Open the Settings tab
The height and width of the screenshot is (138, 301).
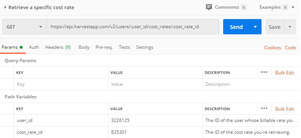pyautogui.click(x=145, y=47)
